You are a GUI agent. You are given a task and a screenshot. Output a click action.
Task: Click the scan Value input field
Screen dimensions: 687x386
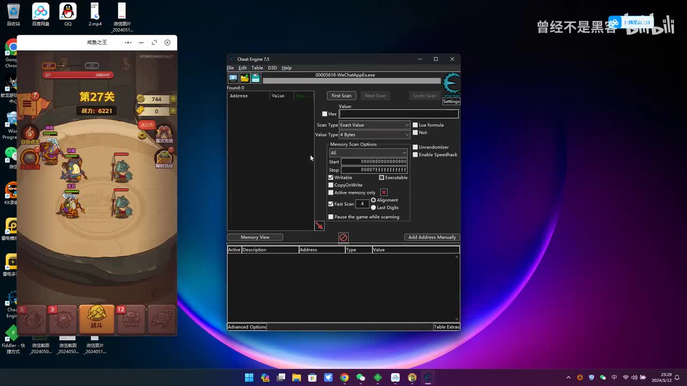coord(399,114)
